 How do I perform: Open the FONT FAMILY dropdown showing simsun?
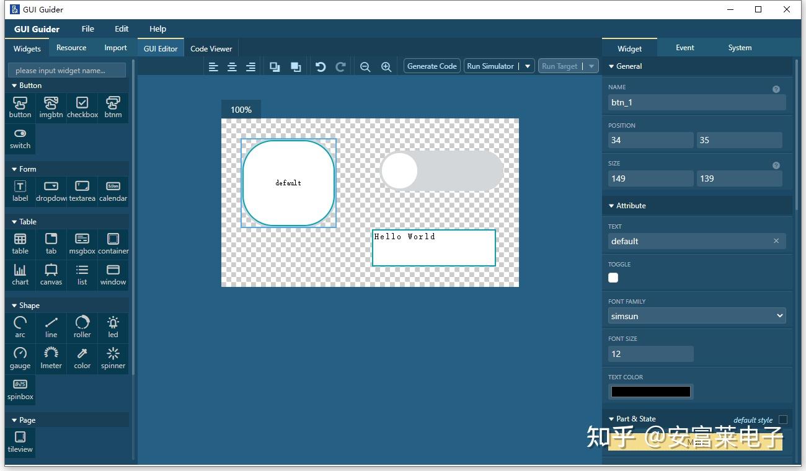696,316
